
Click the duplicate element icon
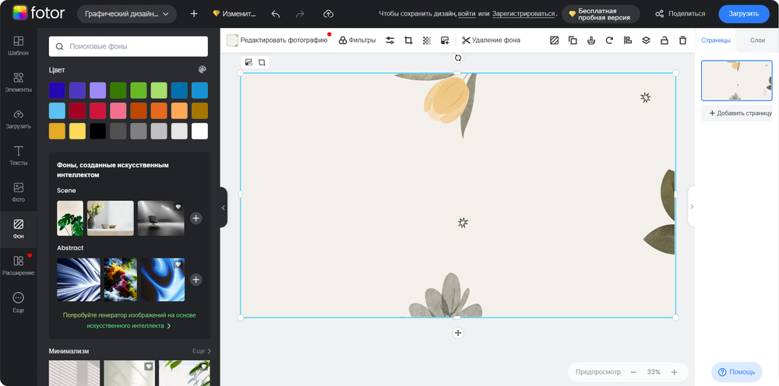click(x=573, y=40)
